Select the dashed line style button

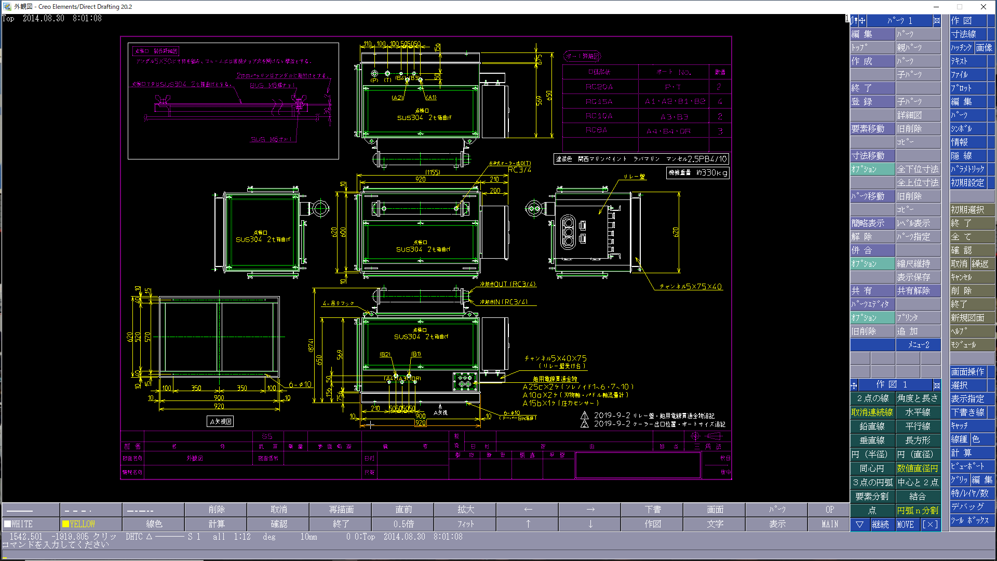(x=91, y=510)
